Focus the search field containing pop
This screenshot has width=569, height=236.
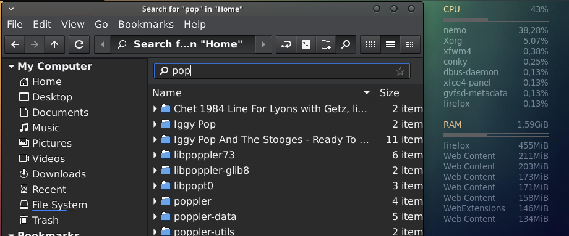(281, 71)
